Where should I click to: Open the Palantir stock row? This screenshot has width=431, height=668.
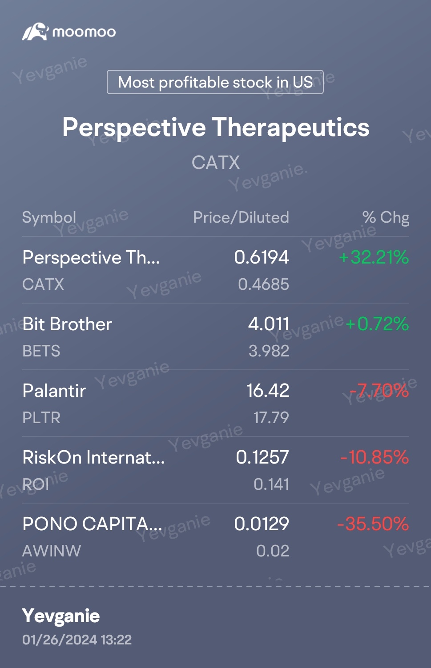coord(216,404)
